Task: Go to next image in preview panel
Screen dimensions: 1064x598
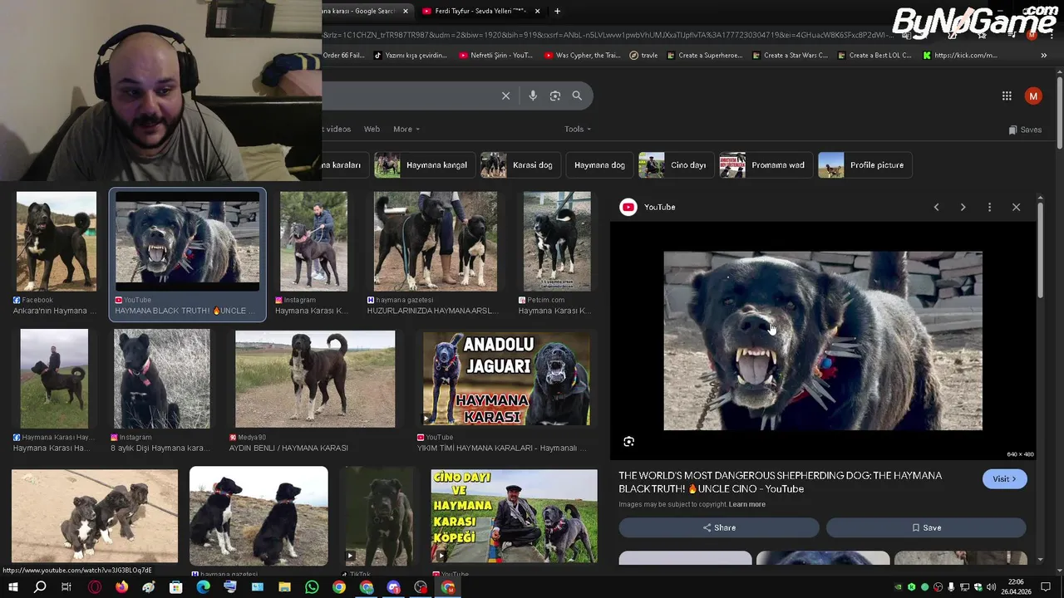Action: [x=963, y=207]
